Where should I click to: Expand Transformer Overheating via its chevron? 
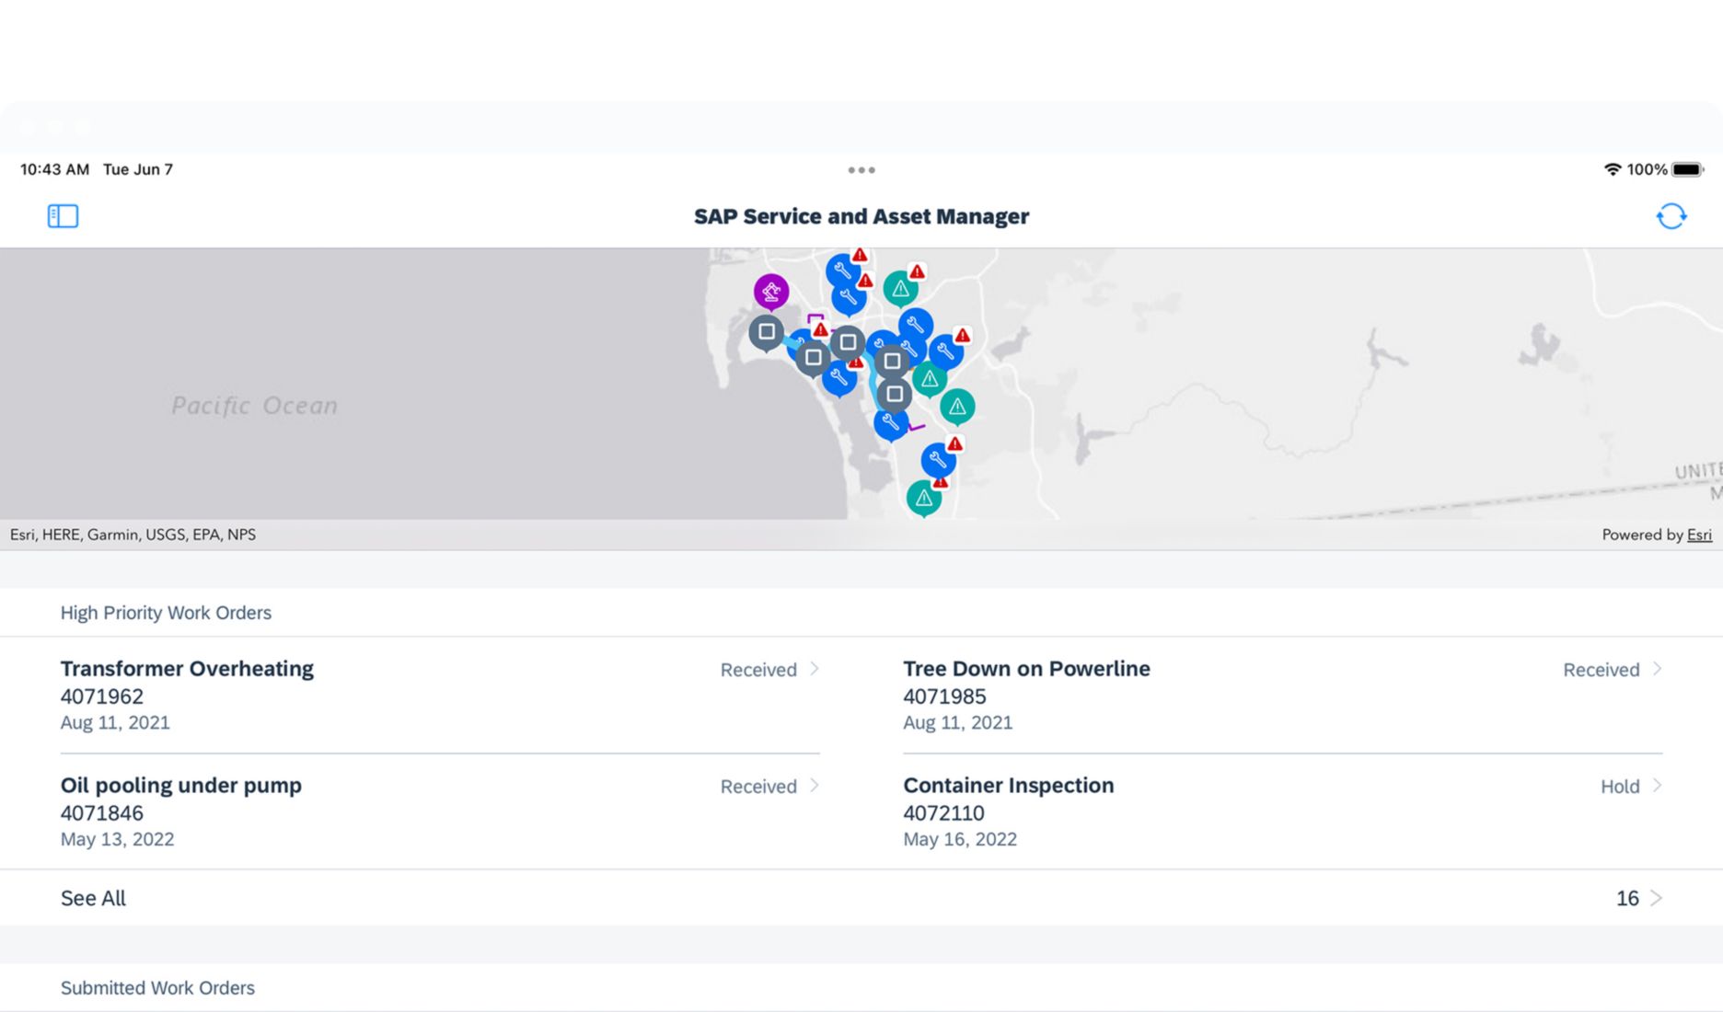tap(815, 669)
